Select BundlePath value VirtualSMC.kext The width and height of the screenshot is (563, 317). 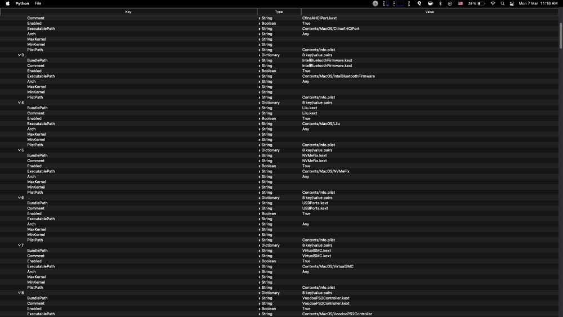point(316,251)
